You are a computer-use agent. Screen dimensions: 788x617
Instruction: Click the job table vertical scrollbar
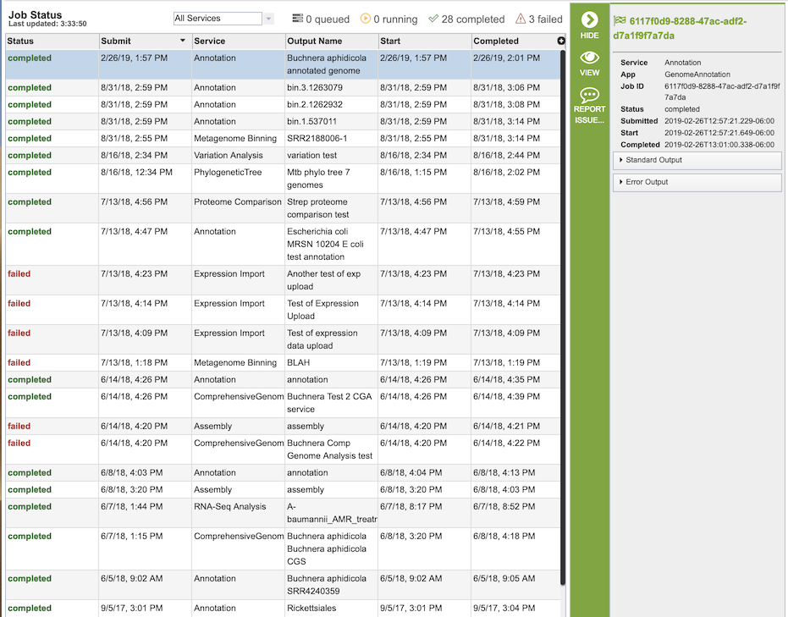[x=563, y=317]
